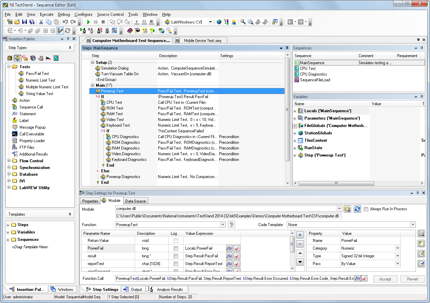
Task: Click the Cut scissors icon in the toolbar
Action: [x=41, y=22]
